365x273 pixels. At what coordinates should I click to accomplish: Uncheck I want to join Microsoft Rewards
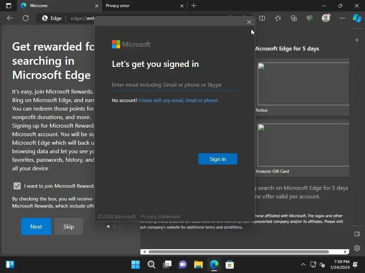pos(17,186)
